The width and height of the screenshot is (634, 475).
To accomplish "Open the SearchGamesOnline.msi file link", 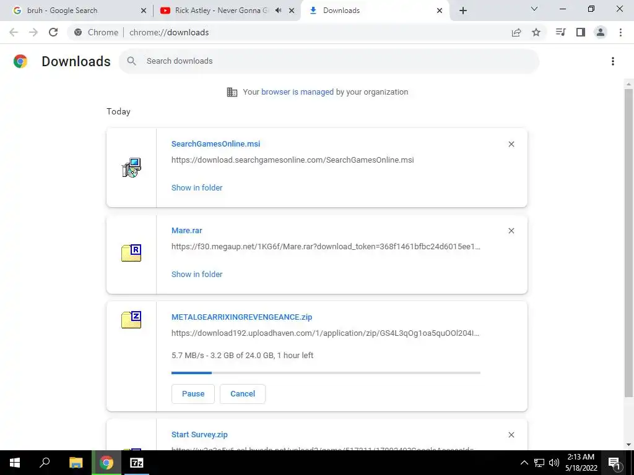I will (215, 143).
